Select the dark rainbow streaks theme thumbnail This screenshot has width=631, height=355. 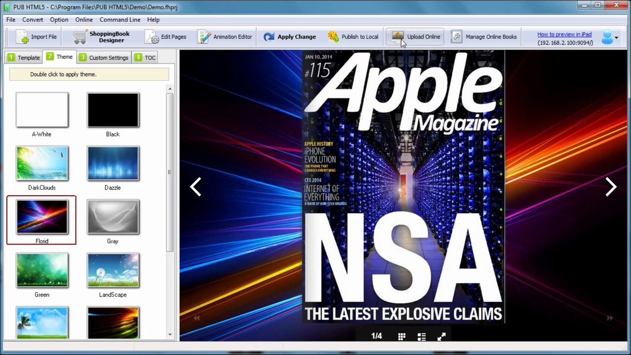(x=113, y=322)
